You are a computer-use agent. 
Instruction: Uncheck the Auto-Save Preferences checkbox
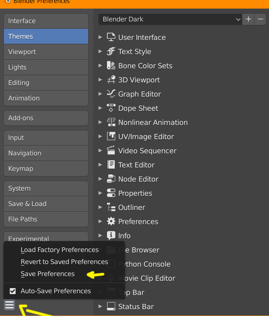point(13,291)
